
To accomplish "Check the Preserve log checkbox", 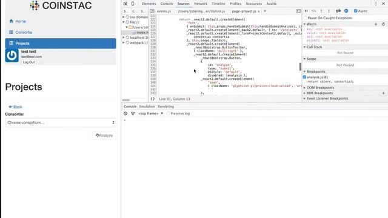I will pyautogui.click(x=169, y=113).
